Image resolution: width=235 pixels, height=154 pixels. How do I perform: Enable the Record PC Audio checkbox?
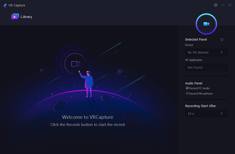click(187, 88)
